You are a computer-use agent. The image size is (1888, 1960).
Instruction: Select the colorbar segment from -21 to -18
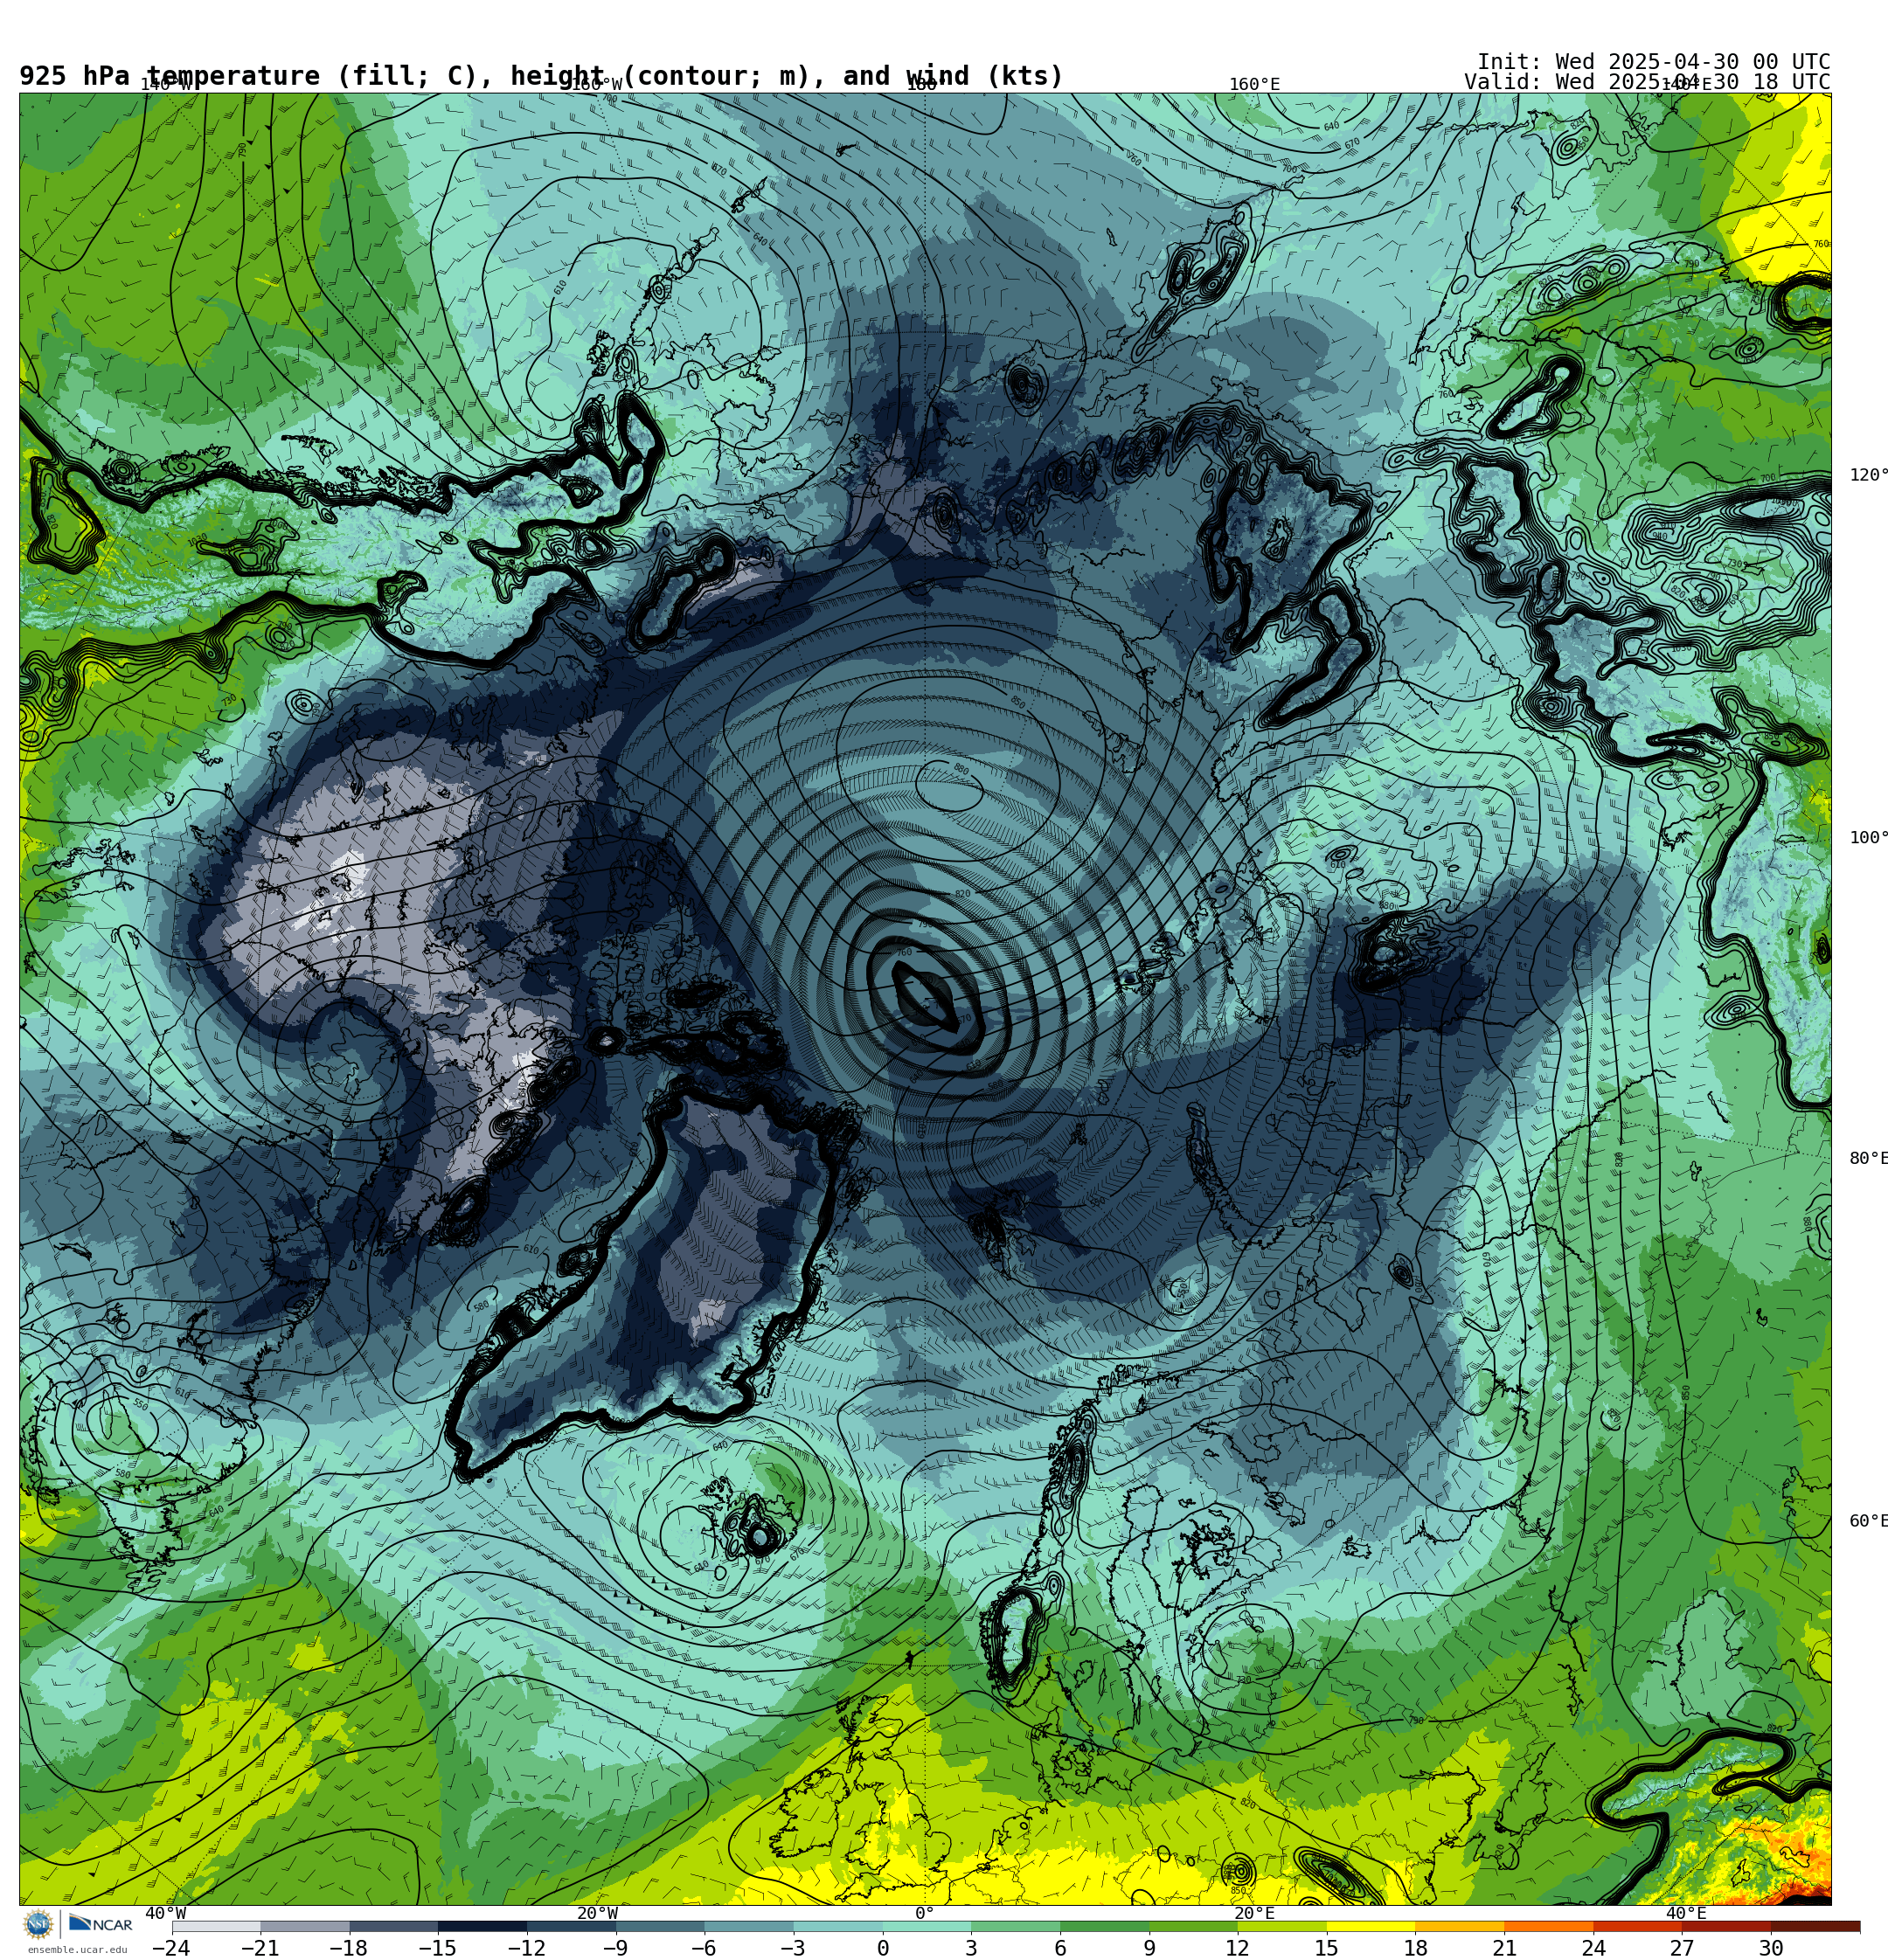click(x=304, y=1926)
